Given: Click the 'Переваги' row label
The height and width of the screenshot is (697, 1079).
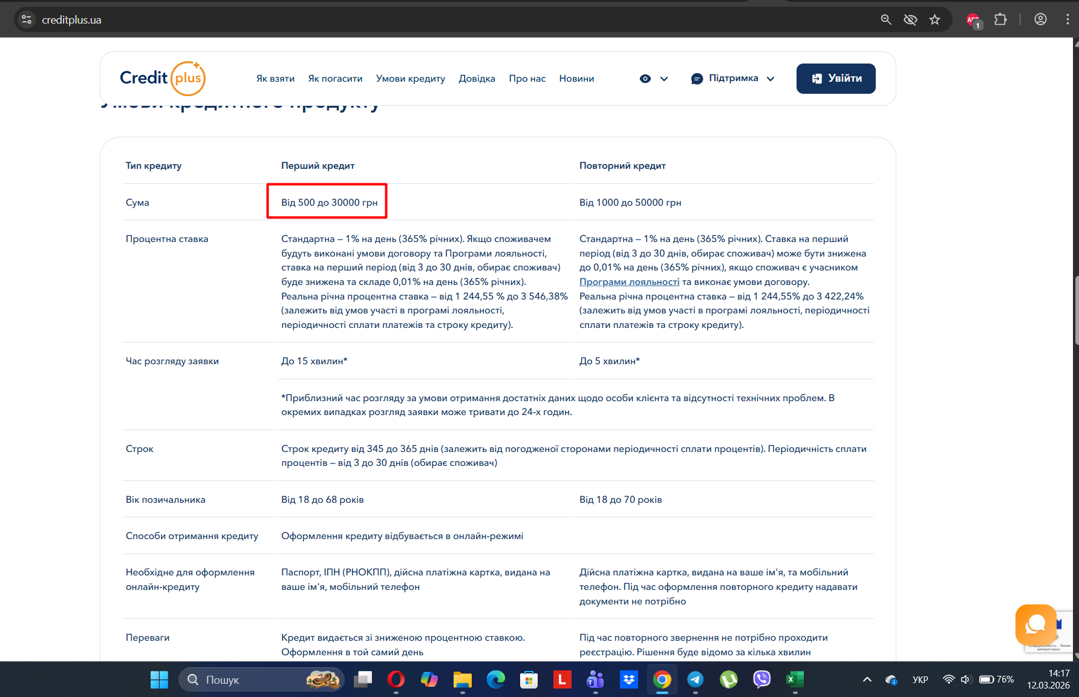Looking at the screenshot, I should [x=148, y=638].
